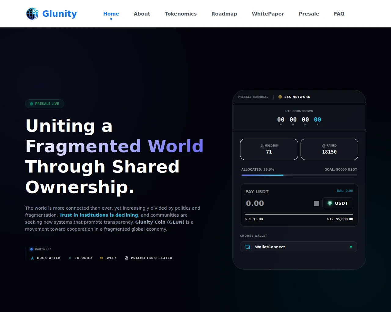Viewport: 391px width, 312px height.
Task: Click the POLONIEX partner name
Action: (83, 258)
